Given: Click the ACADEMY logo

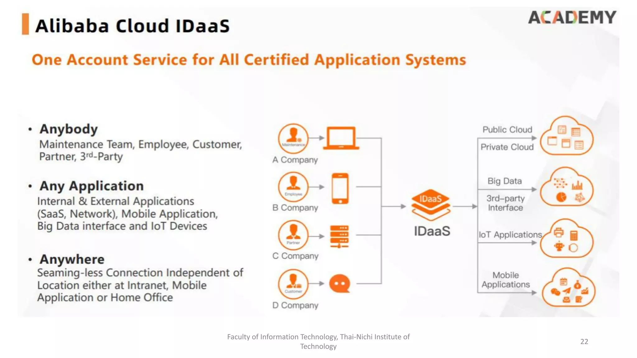Looking at the screenshot, I should [x=572, y=17].
